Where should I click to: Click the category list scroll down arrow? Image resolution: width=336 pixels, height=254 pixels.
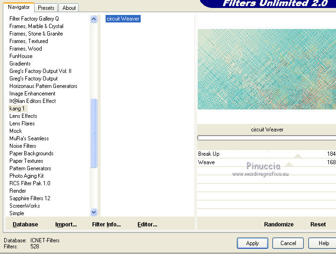[93, 212]
